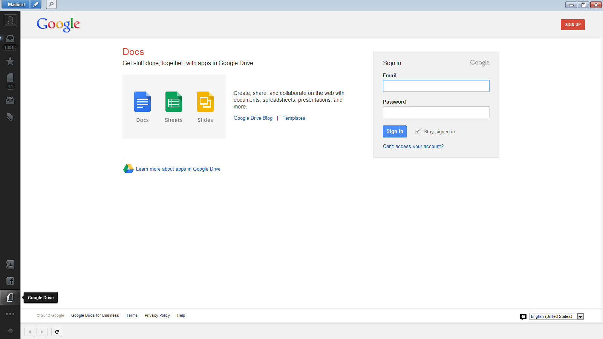Minimize the Mailbird window
The height and width of the screenshot is (339, 603).
pos(571,5)
